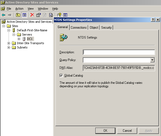Select the Sites tree label

[15, 26]
